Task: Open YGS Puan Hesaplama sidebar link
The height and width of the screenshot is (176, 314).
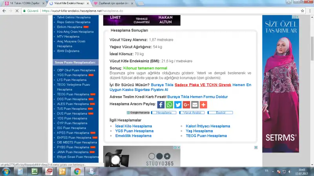Action: pos(72,75)
